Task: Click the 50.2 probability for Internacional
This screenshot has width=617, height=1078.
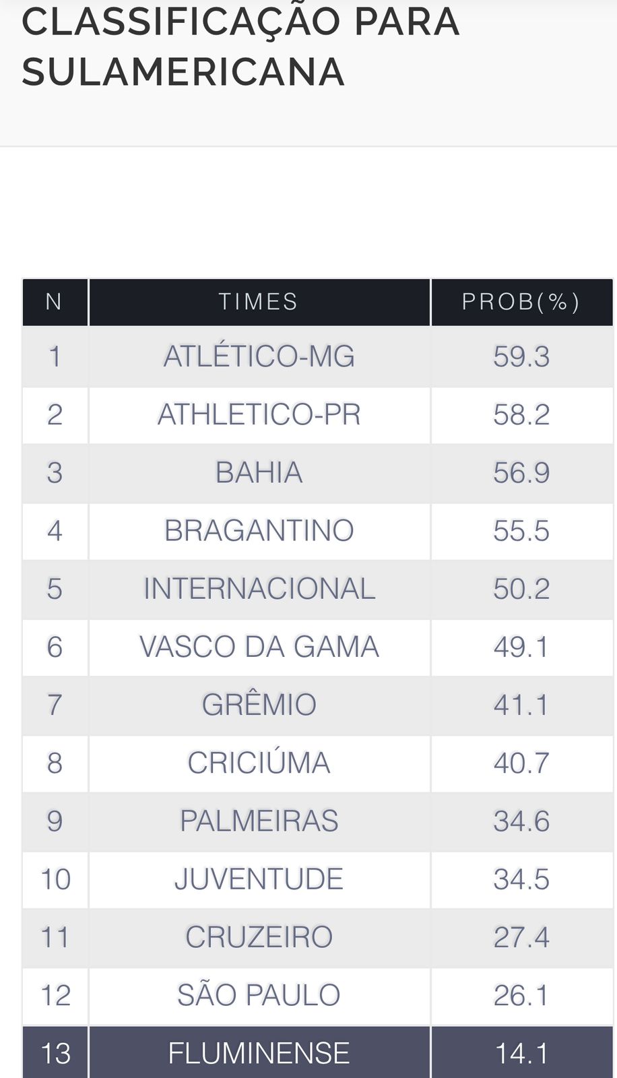Action: pos(521,589)
